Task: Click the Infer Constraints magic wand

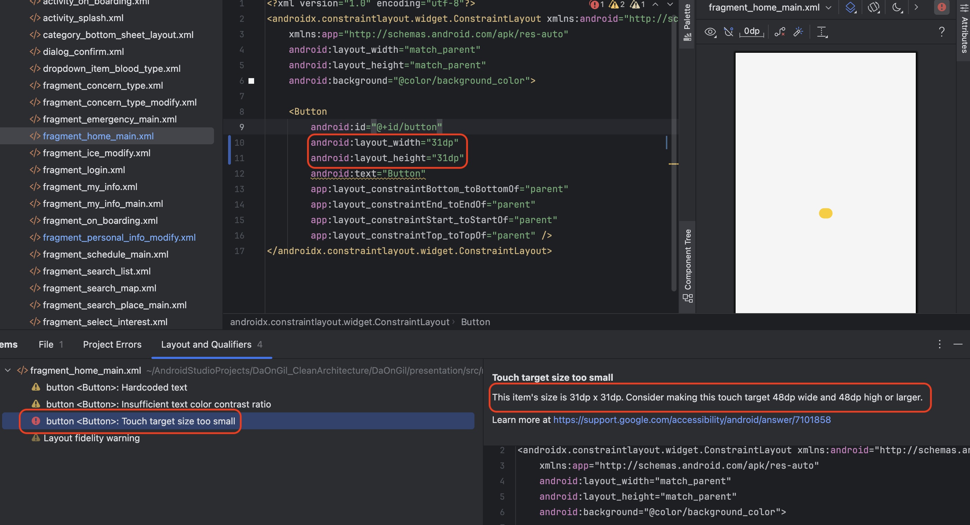Action: click(x=798, y=32)
